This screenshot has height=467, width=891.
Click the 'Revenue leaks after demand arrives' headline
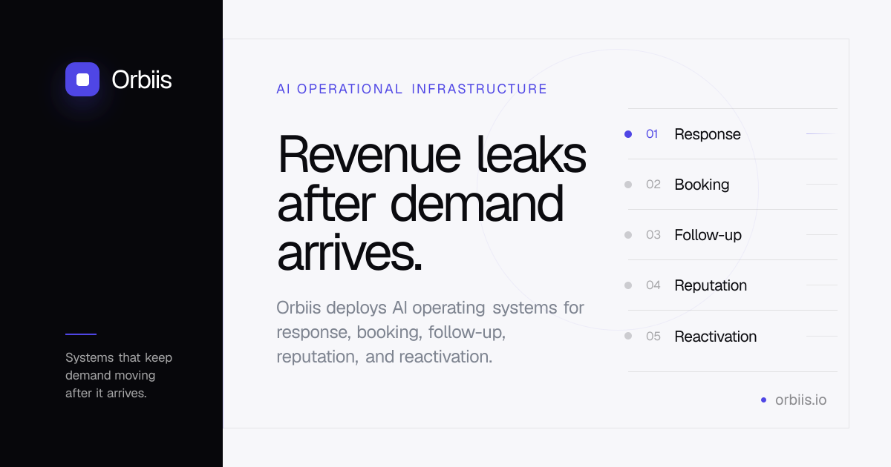click(x=431, y=203)
